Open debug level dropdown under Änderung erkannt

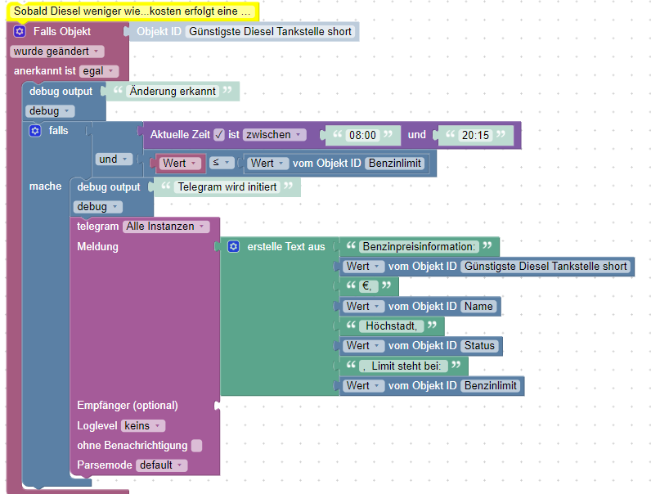tap(50, 111)
